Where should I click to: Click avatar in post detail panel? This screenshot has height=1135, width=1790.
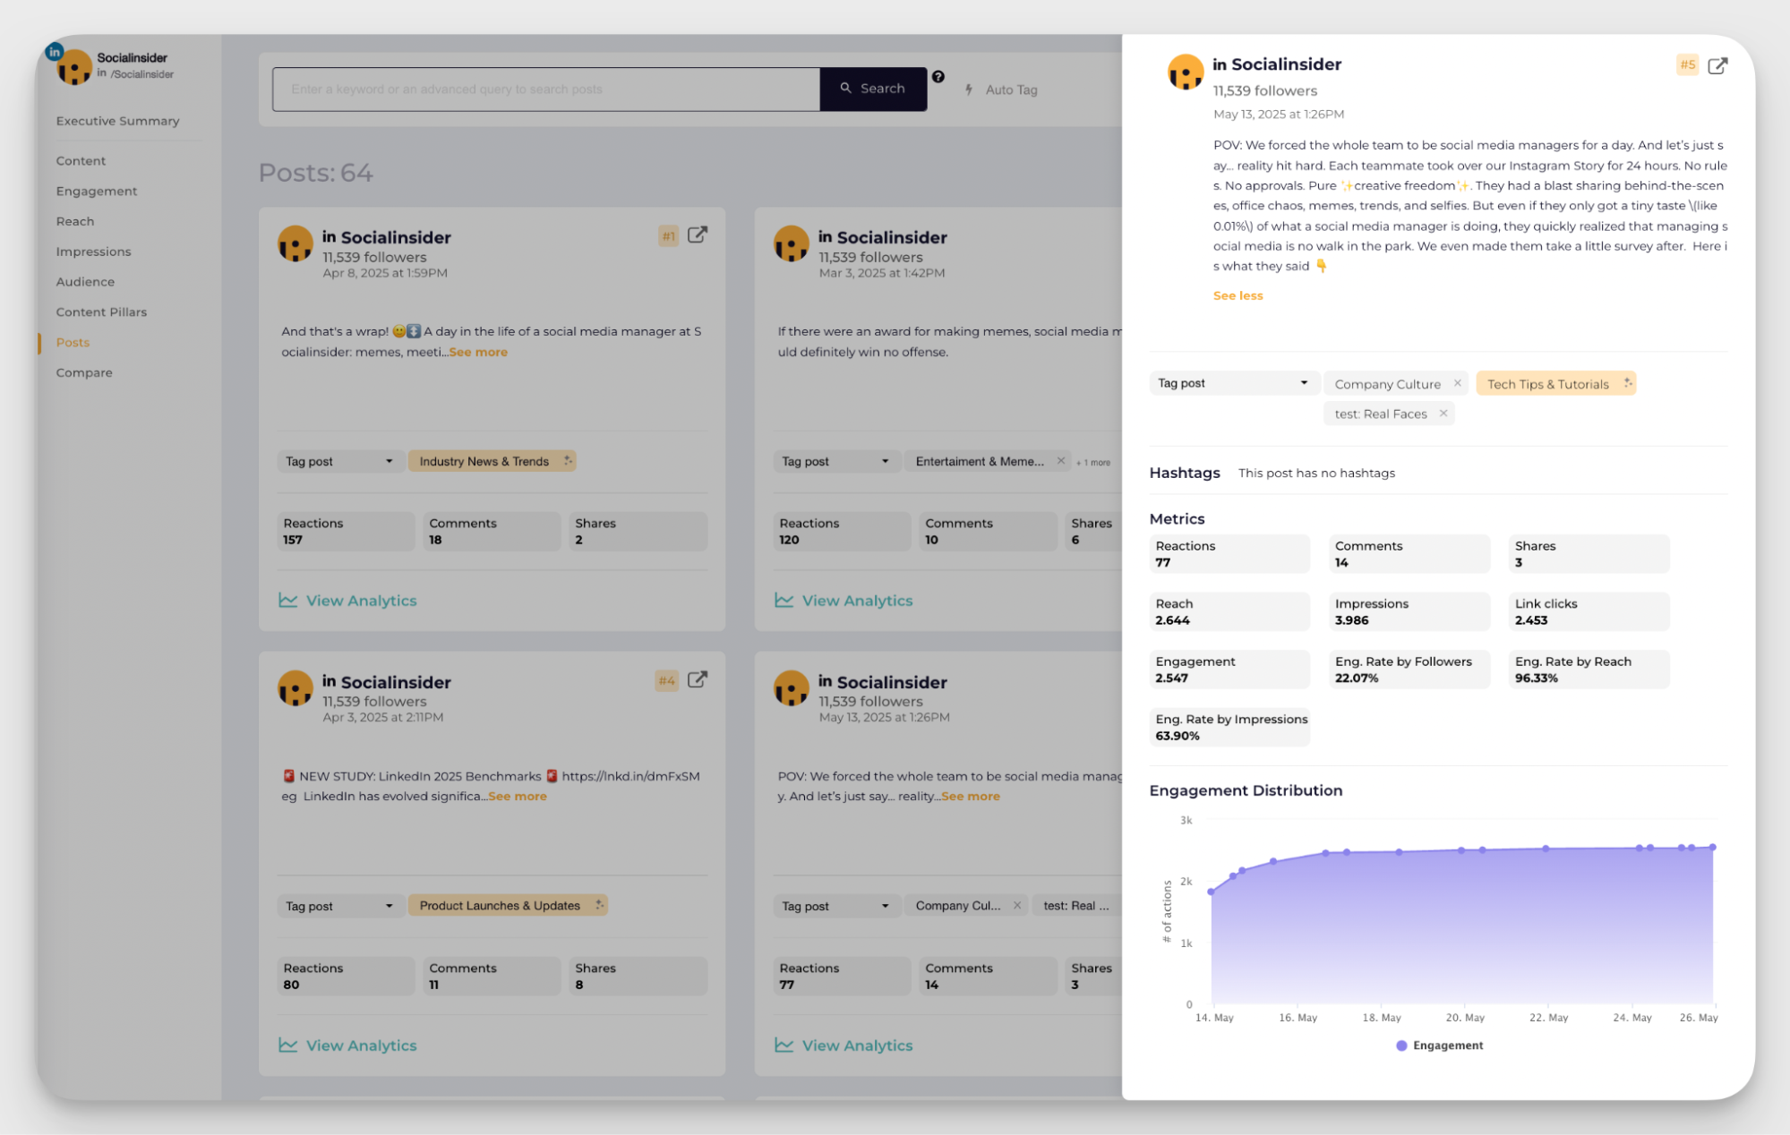tap(1185, 72)
